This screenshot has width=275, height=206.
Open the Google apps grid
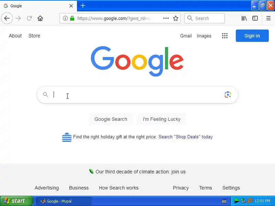click(225, 36)
